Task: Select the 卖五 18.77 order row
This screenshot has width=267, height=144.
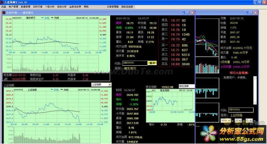Action: click(x=177, y=20)
